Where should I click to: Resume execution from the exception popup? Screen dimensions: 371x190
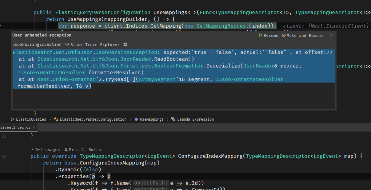[269, 35]
